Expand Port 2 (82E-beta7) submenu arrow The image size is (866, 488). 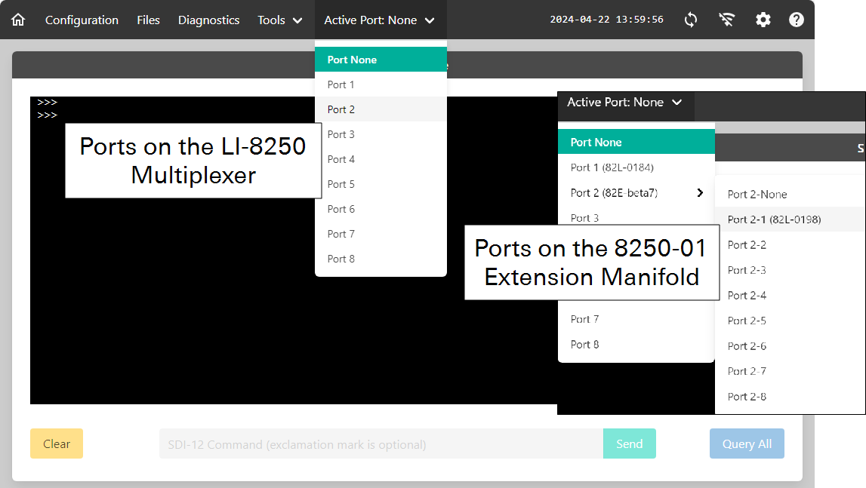point(700,192)
